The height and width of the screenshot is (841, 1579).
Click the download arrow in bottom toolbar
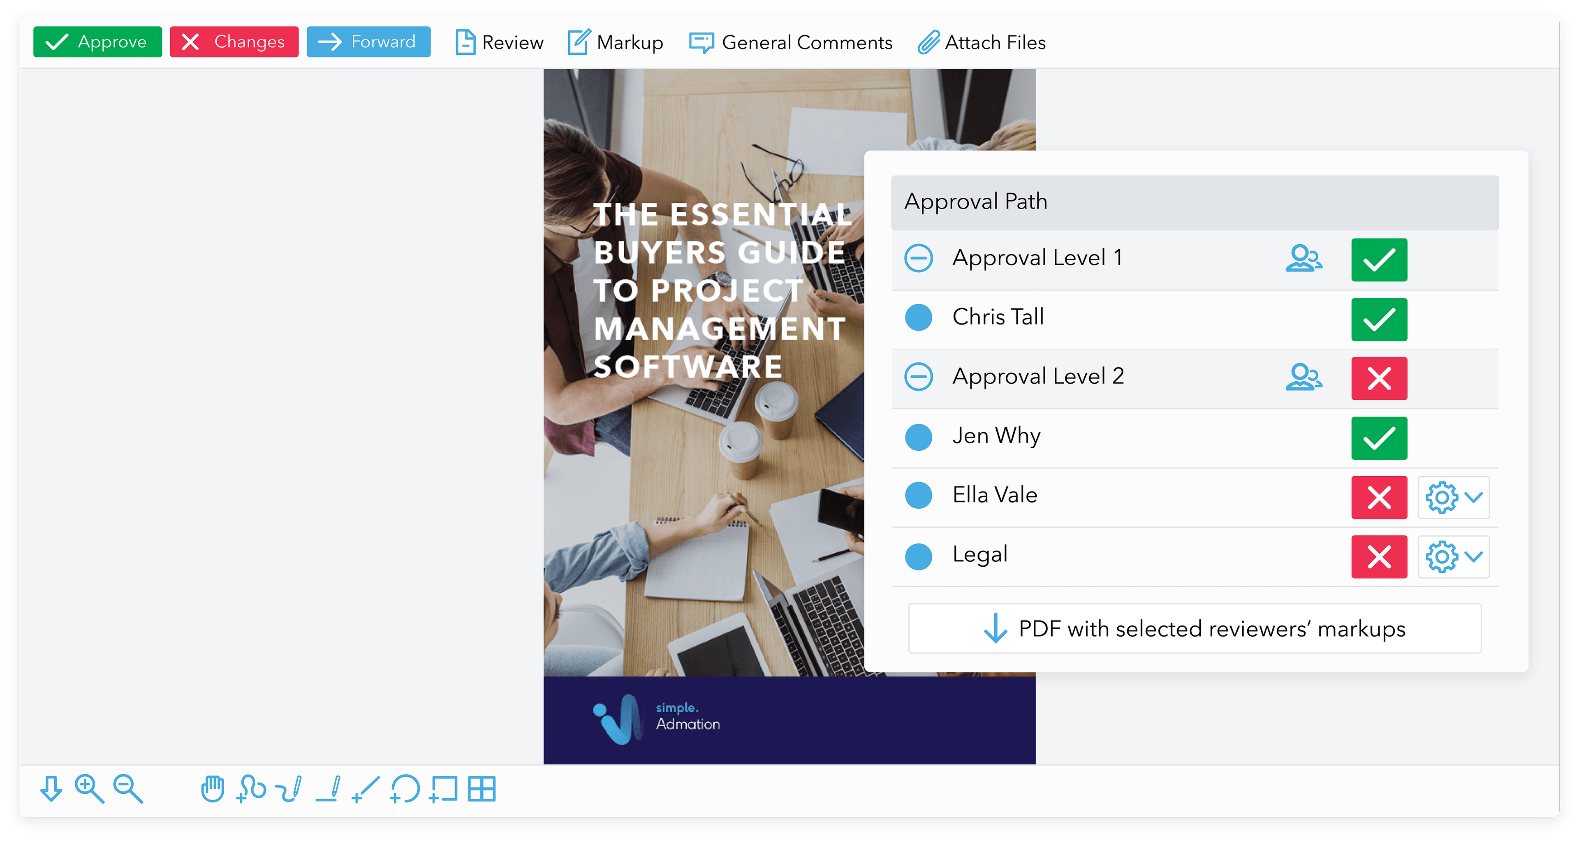pos(51,788)
